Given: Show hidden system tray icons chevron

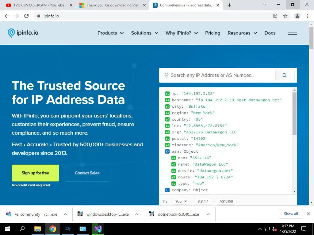Looking at the screenshot, I should pos(259,229).
